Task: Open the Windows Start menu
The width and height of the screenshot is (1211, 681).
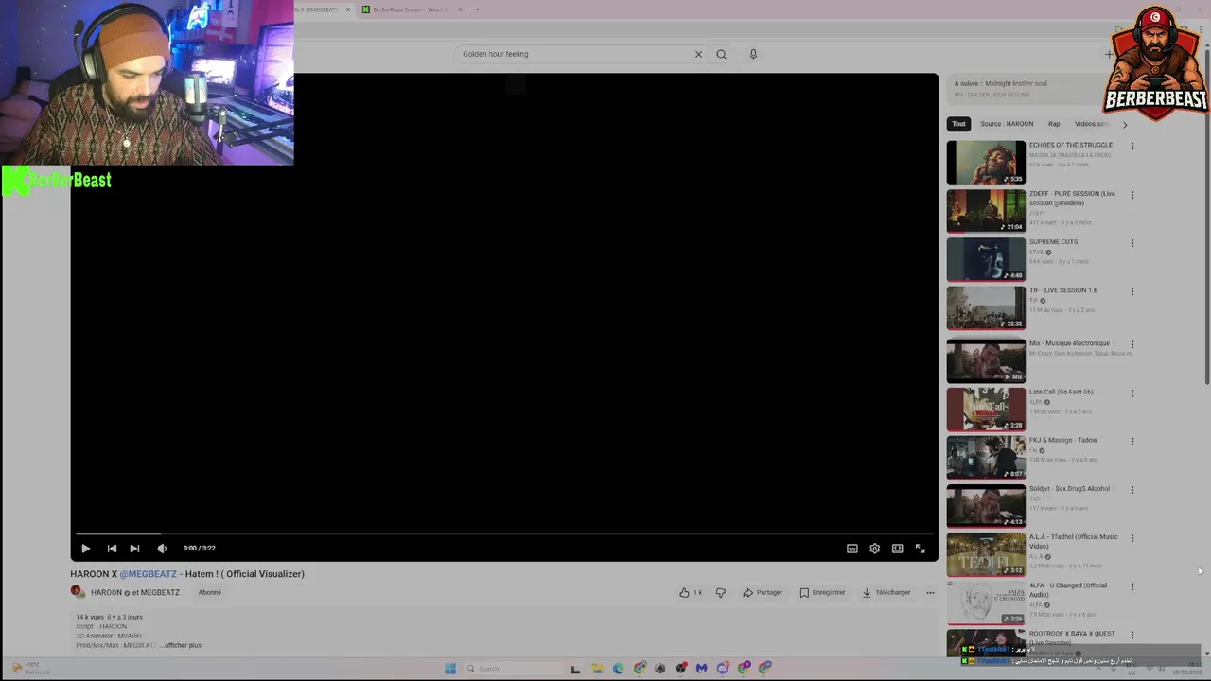Action: tap(450, 669)
